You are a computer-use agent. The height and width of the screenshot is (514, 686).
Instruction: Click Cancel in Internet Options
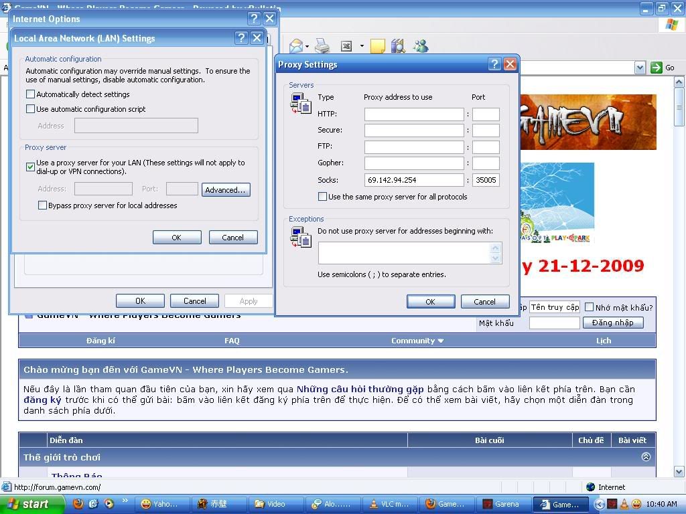tap(194, 301)
